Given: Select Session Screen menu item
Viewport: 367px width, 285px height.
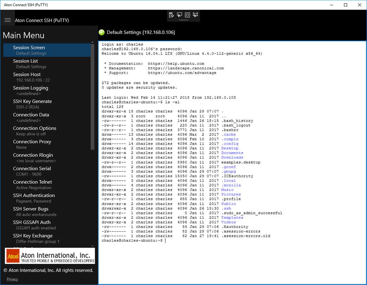Looking at the screenshot, I should pyautogui.click(x=47, y=50).
